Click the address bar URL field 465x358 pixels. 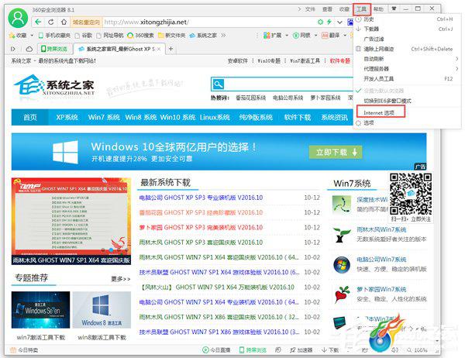[x=208, y=22]
